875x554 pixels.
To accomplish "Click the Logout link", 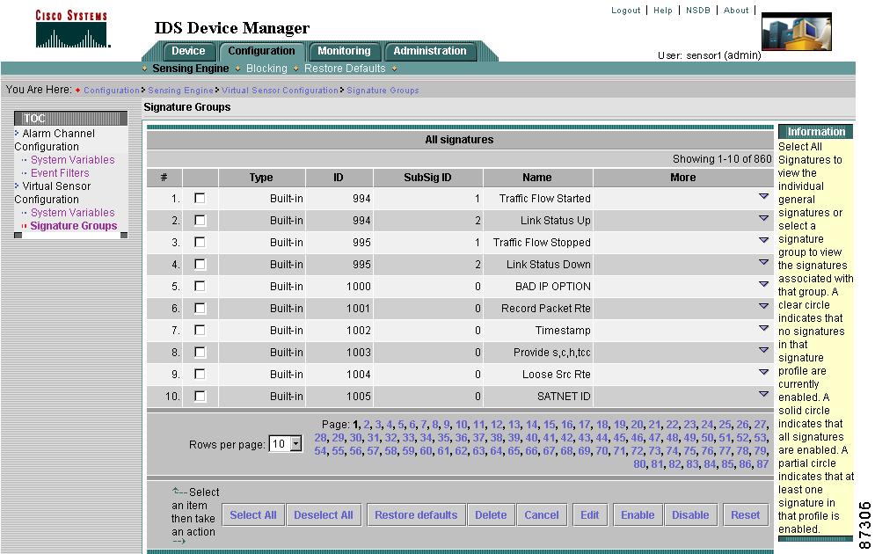I will point(625,11).
